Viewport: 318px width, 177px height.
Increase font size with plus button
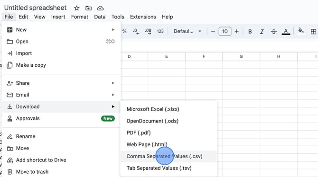[236, 31]
